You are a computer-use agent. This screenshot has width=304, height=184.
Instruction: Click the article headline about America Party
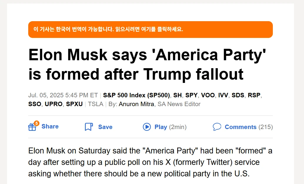tap(147, 65)
